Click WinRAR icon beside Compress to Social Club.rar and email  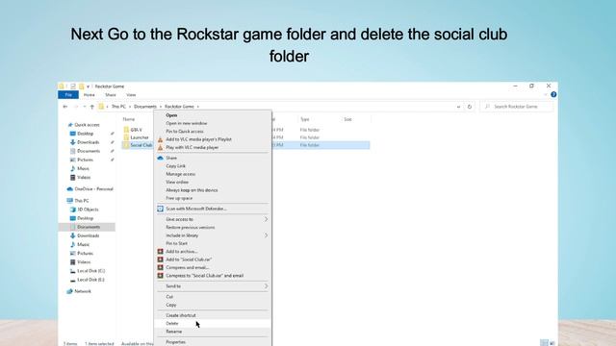pos(161,276)
